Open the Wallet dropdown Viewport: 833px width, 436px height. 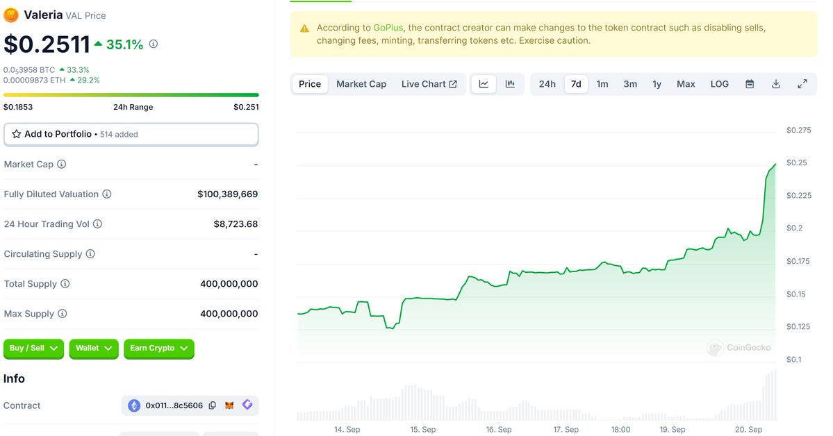point(94,349)
